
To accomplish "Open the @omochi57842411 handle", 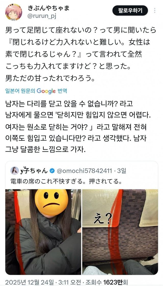I will pyautogui.click(x=85, y=171).
